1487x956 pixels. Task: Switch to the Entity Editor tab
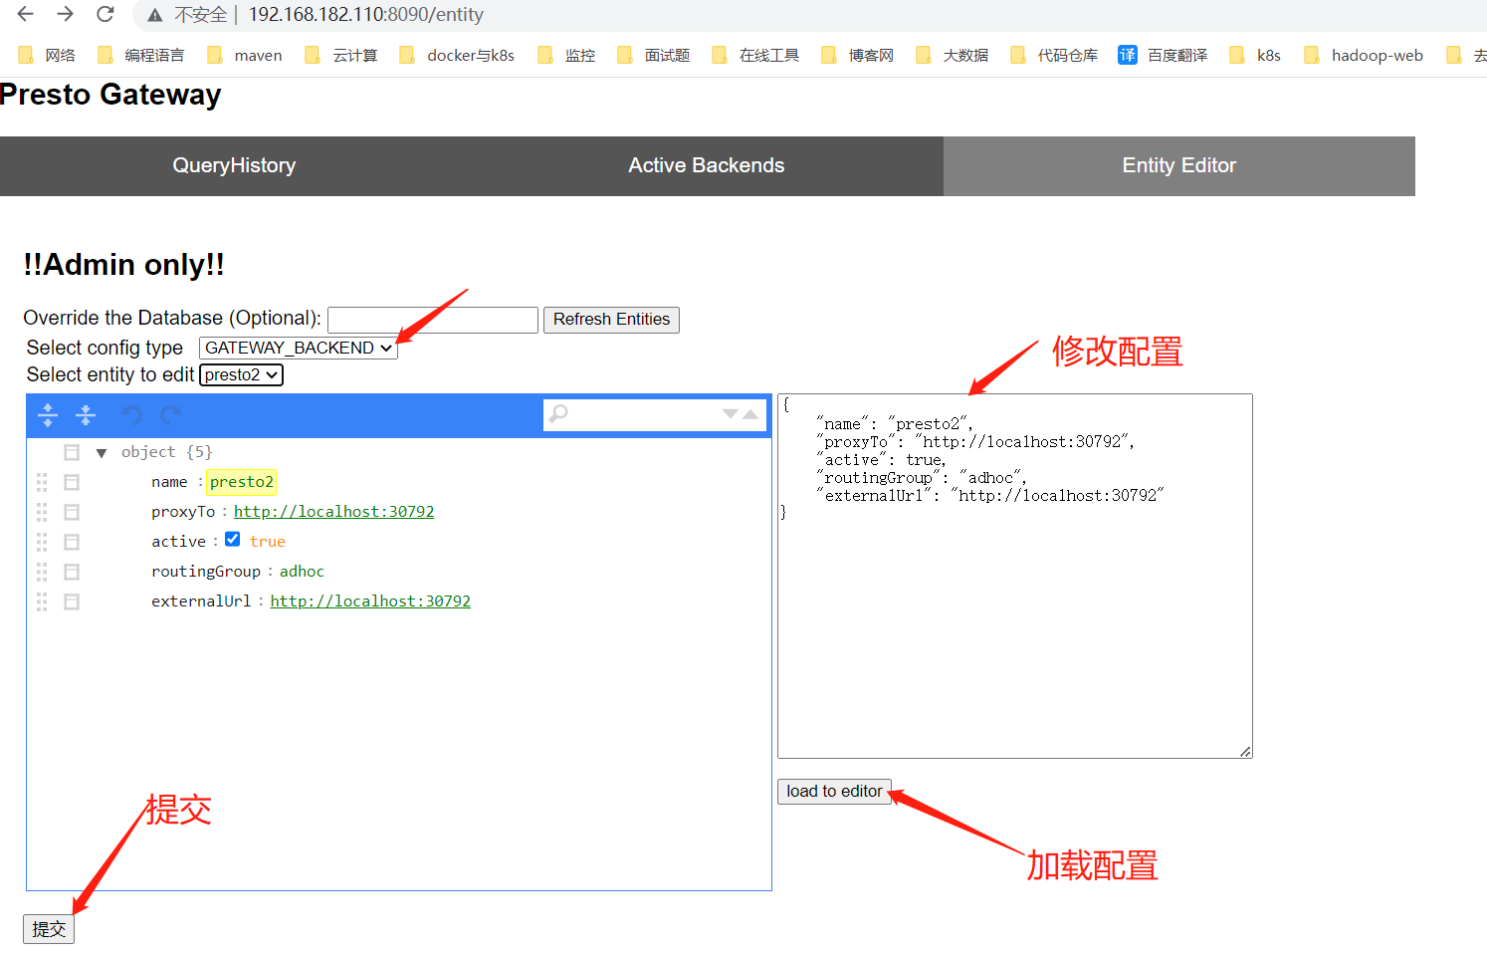(1179, 165)
